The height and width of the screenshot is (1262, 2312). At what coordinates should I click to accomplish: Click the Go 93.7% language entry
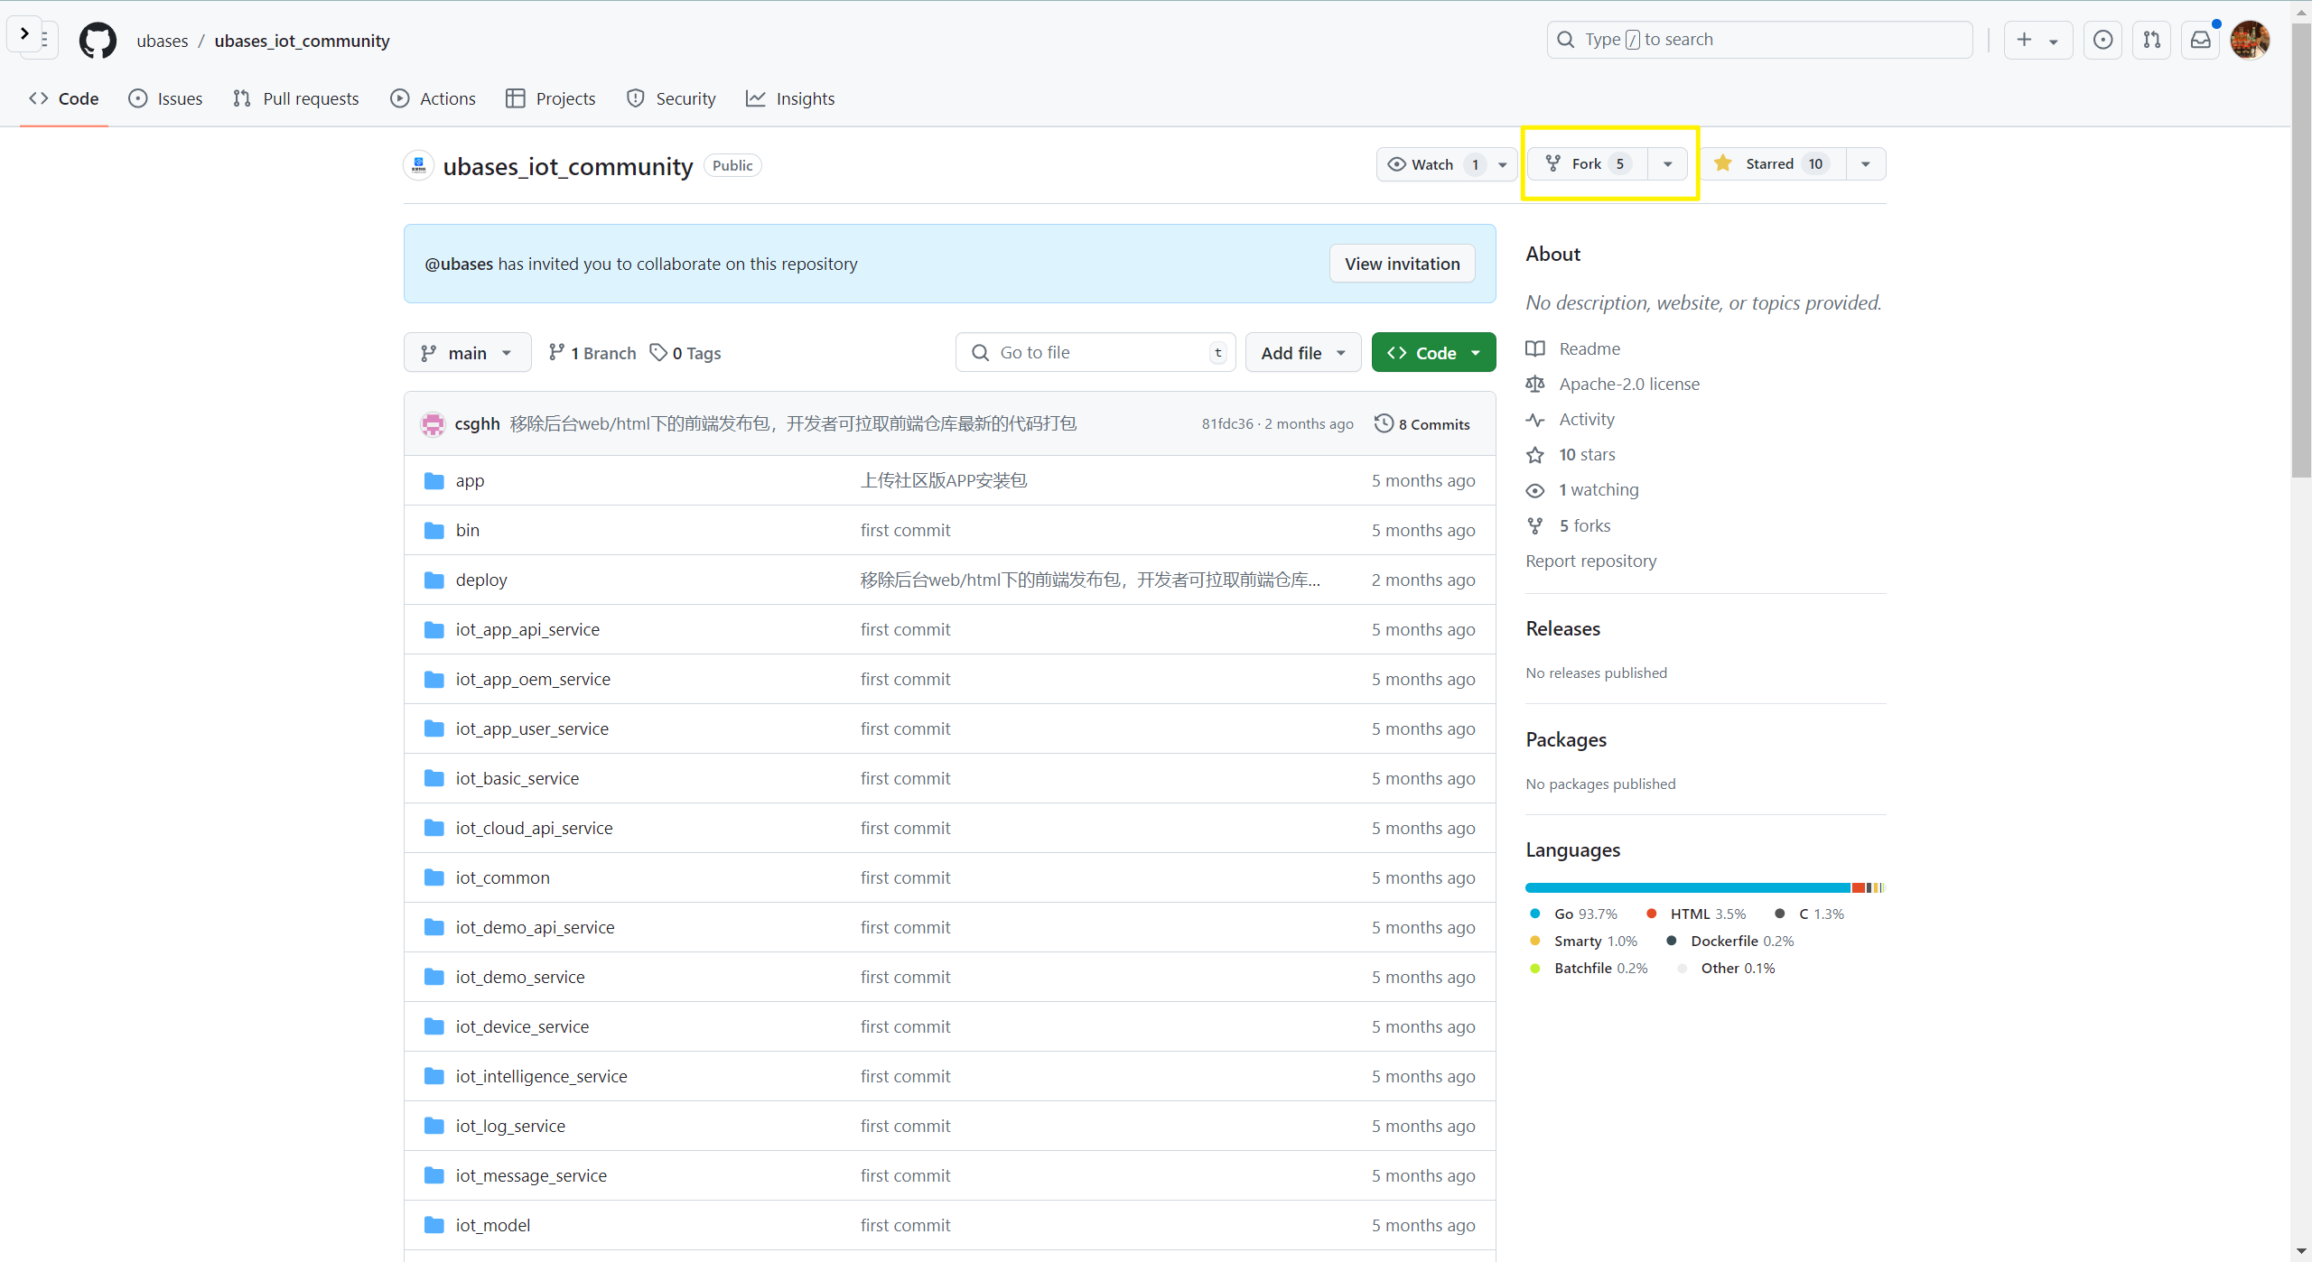[x=1573, y=914]
